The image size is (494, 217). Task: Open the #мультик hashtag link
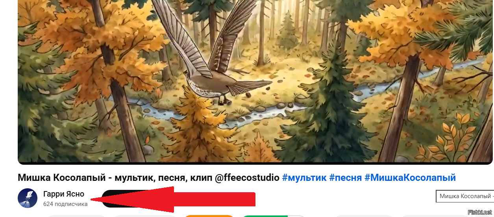point(304,177)
